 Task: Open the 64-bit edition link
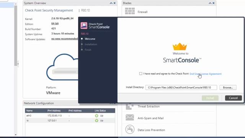pyautogui.click(x=55, y=23)
